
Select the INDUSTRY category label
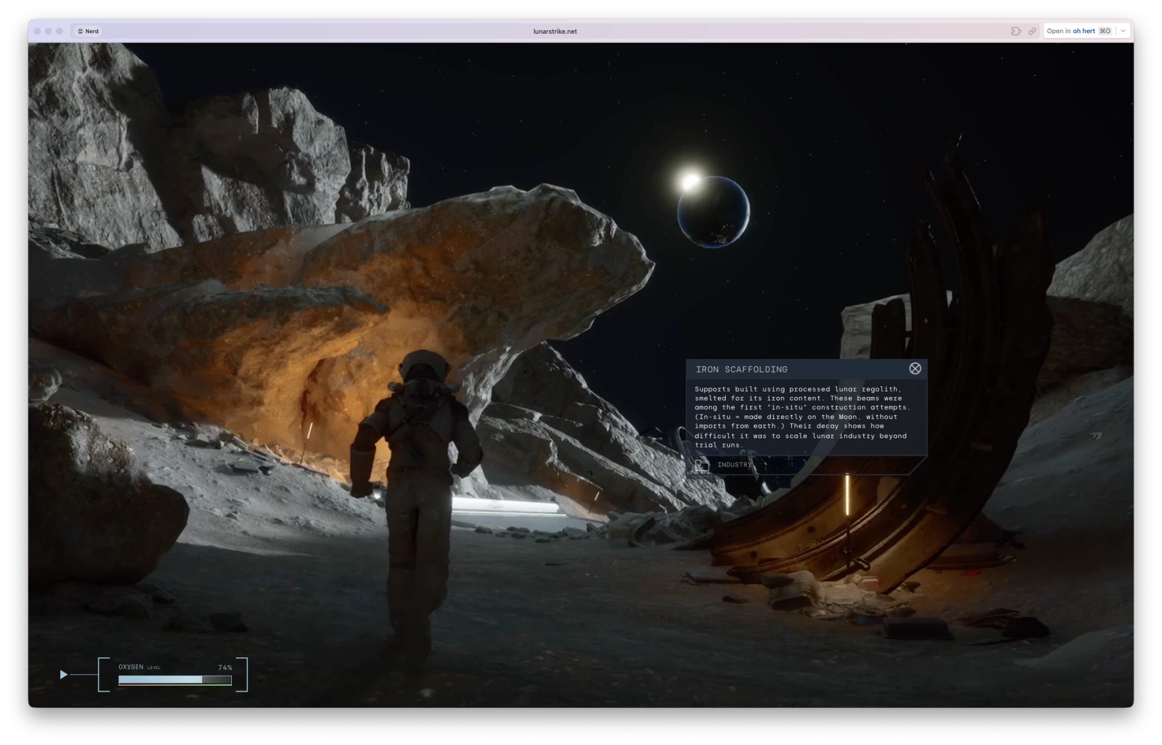[x=734, y=465]
